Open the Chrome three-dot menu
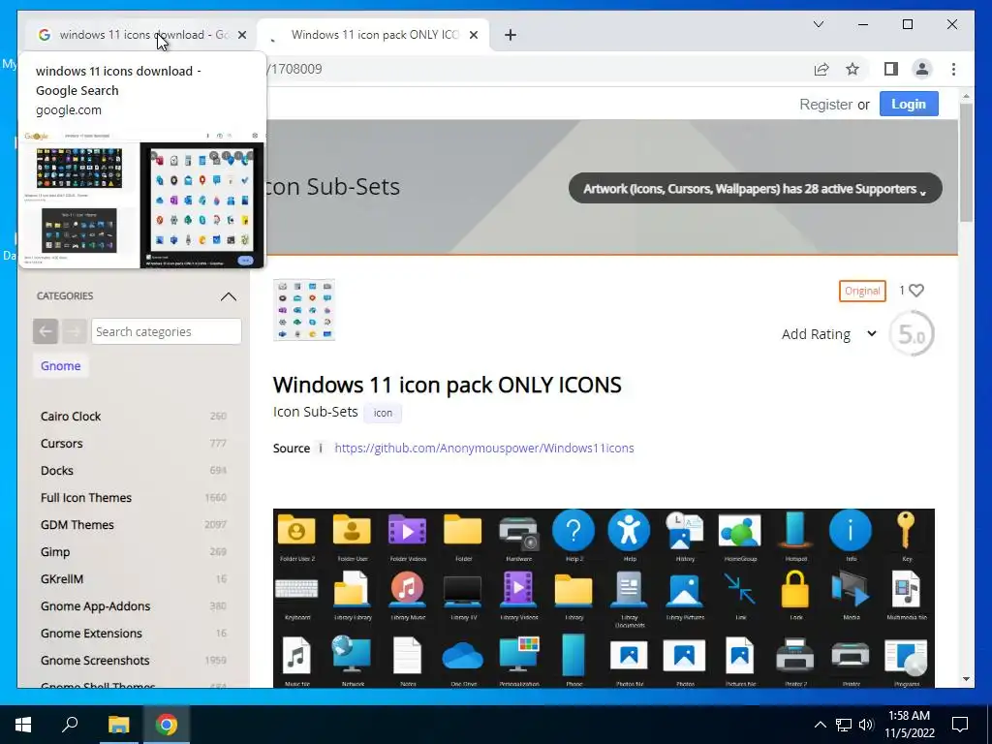 [x=953, y=69]
